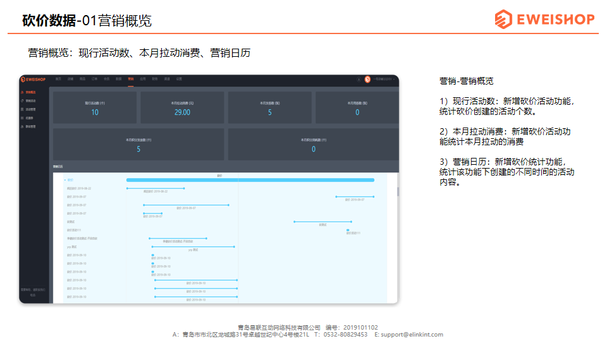The height and width of the screenshot is (341, 607).
Task: Collapse the 砍价 group in marketing calendar
Action: coord(65,180)
